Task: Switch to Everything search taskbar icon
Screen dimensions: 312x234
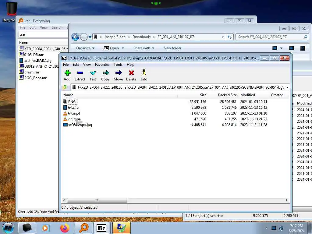Action: (83, 228)
